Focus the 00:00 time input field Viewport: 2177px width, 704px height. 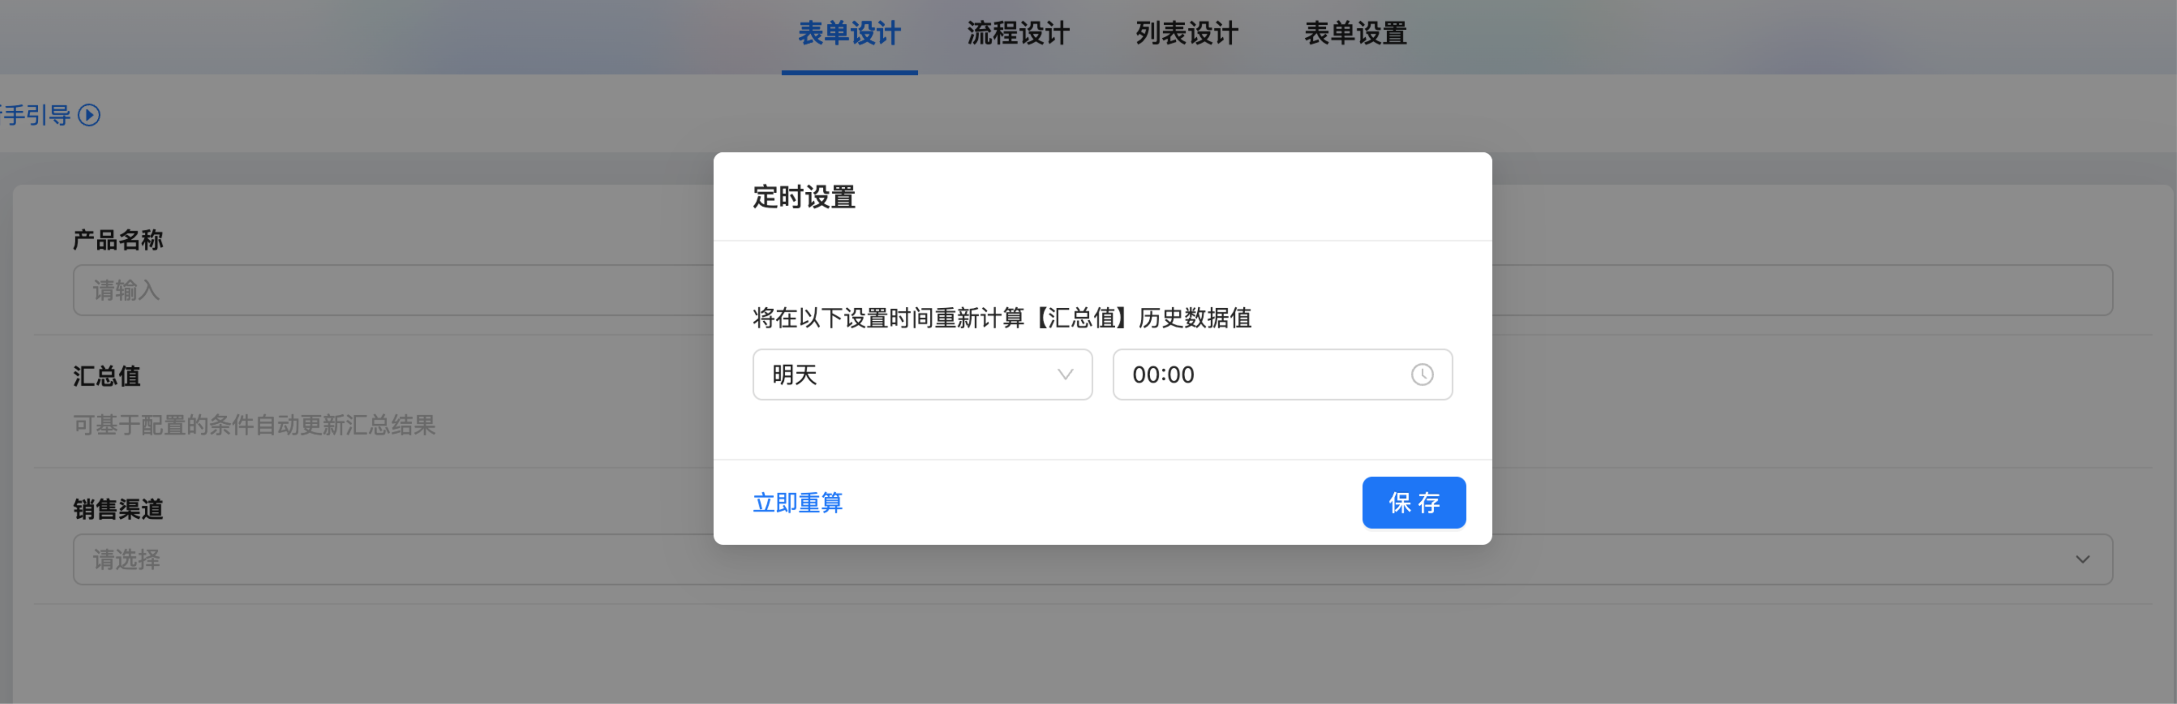[1282, 374]
